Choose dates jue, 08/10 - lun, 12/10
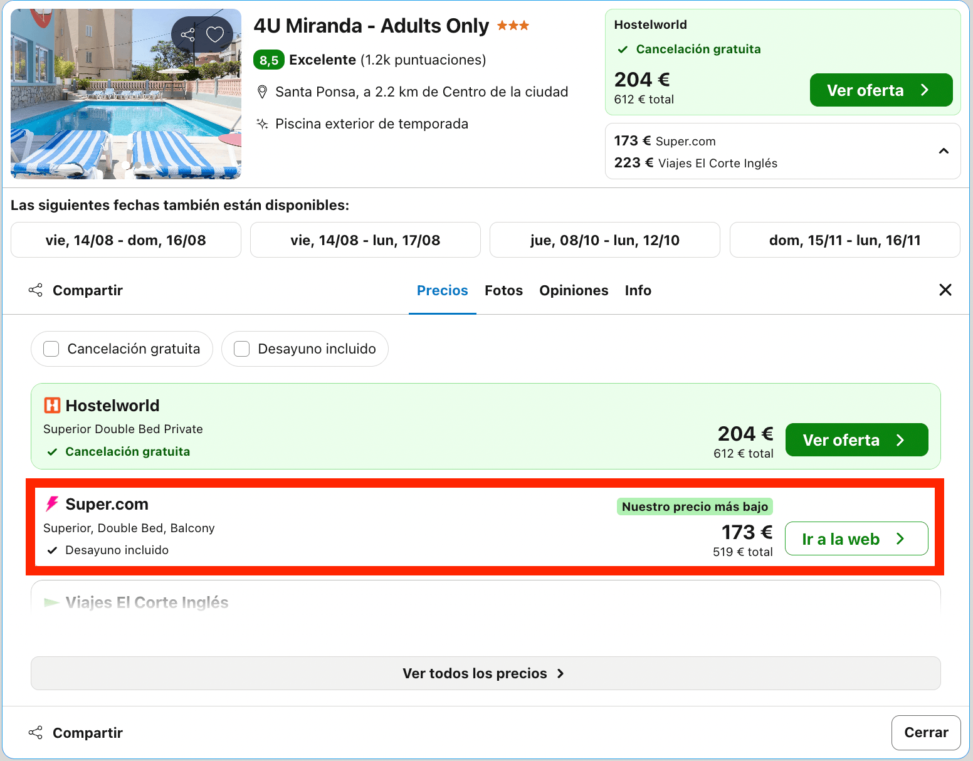 tap(605, 240)
